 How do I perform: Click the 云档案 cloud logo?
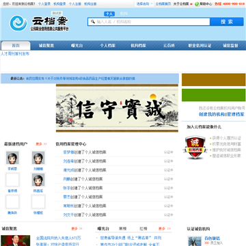pyautogui.click(x=18, y=23)
